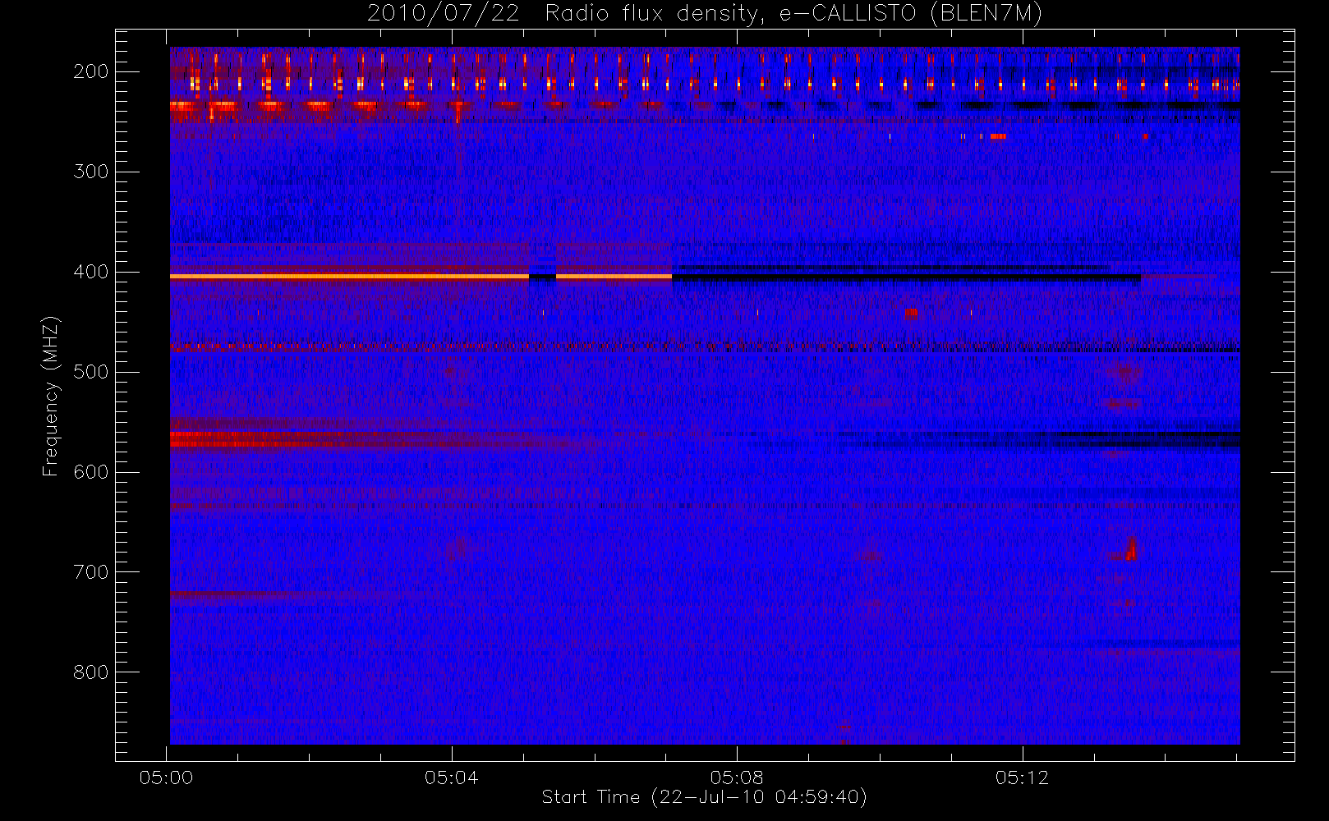1329x821 pixels.
Task: Click the 05:08 time tick label
Action: click(x=737, y=777)
